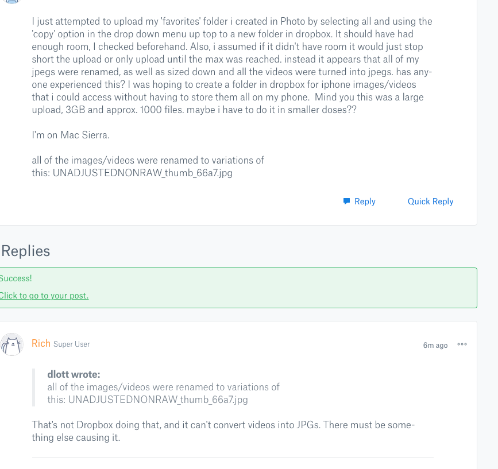Click the opening paragraph of the original post
Viewport: 498px width, 469px height.
coord(230,65)
